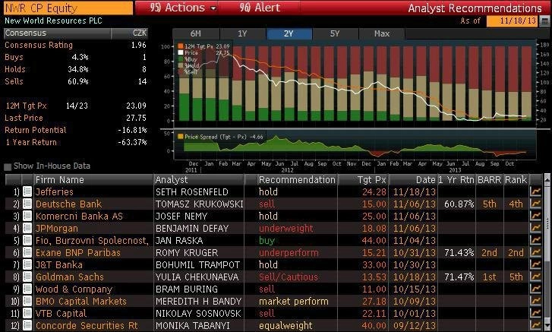The image size is (552, 332).
Task: Select the 5Y chart period tab
Action: pyautogui.click(x=335, y=33)
